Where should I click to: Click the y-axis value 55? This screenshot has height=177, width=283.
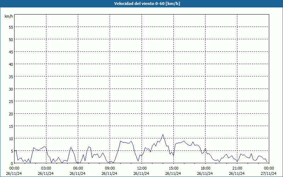[x=11, y=27]
